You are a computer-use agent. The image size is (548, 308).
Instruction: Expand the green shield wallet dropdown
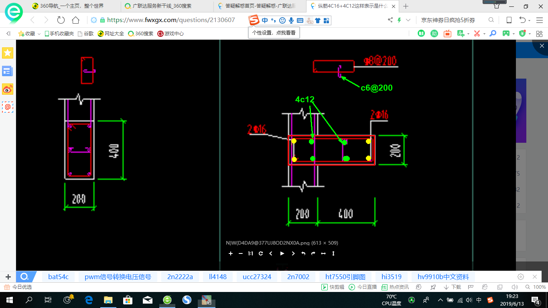[530, 34]
